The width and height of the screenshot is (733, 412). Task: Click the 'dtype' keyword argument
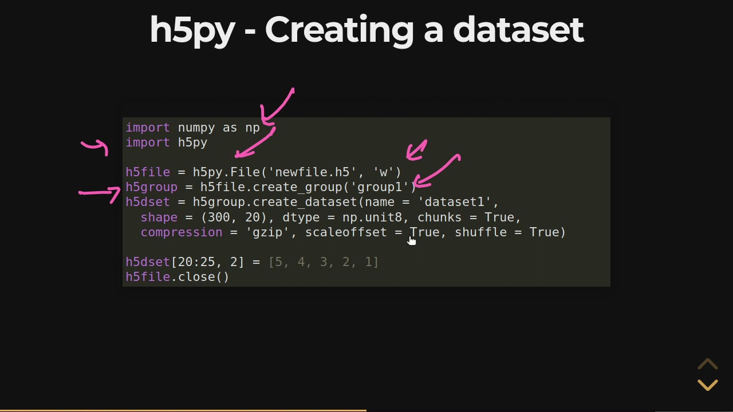tap(301, 217)
